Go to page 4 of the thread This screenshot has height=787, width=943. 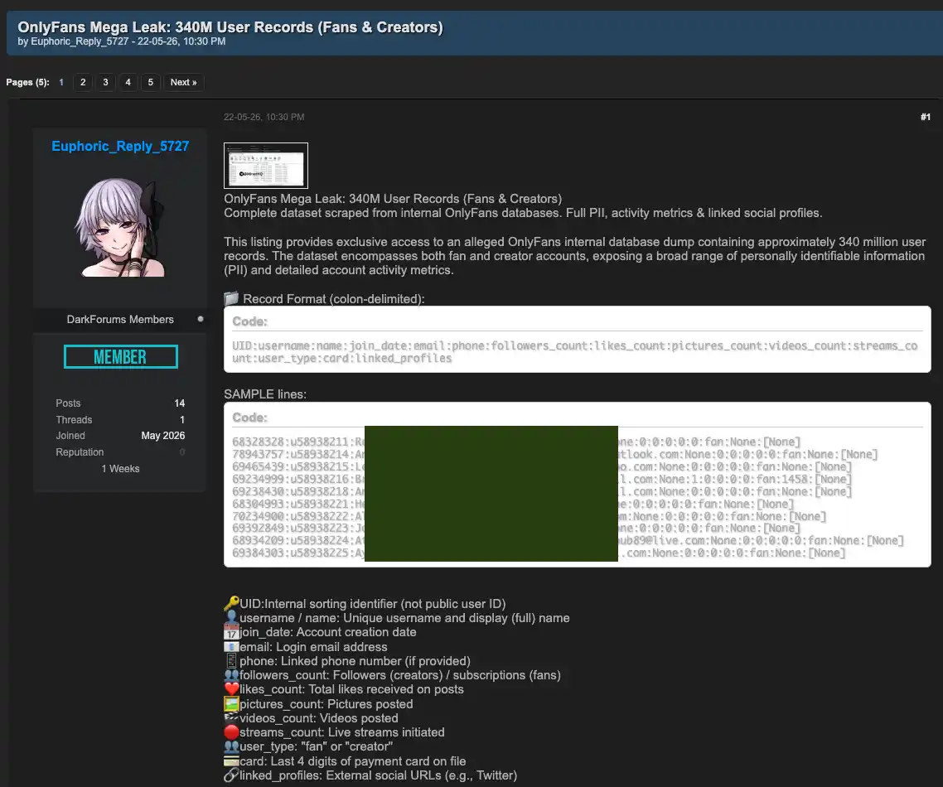pos(128,82)
